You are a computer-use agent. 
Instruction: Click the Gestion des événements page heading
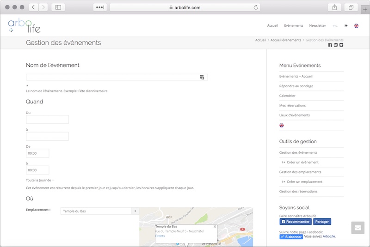[x=63, y=42]
